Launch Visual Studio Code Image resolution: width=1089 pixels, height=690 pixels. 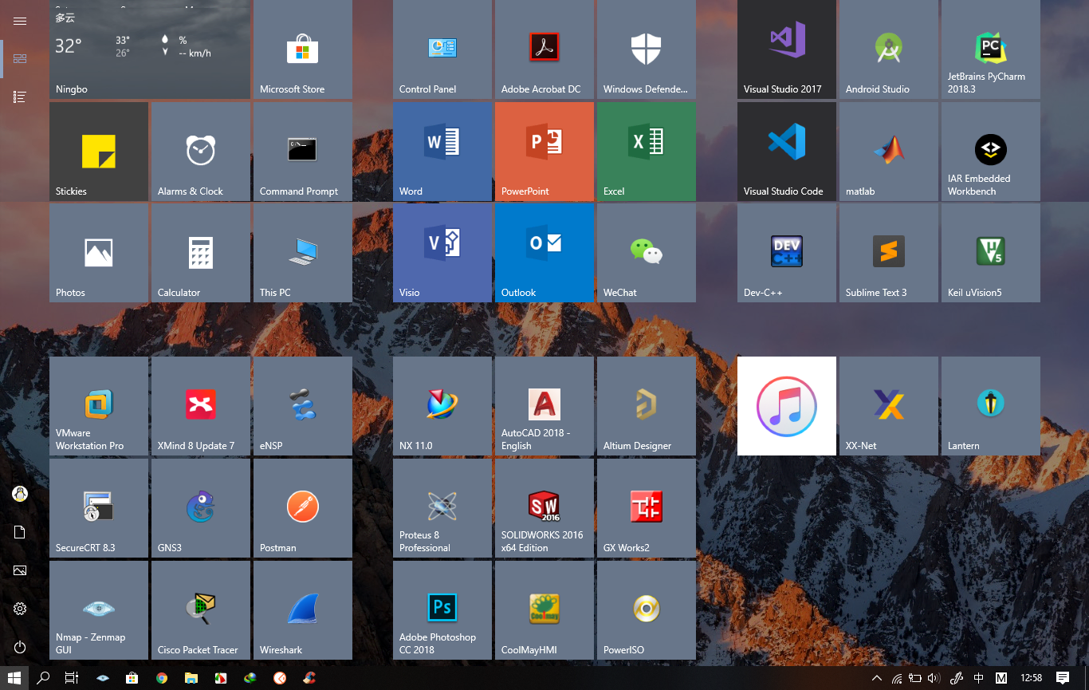point(787,152)
